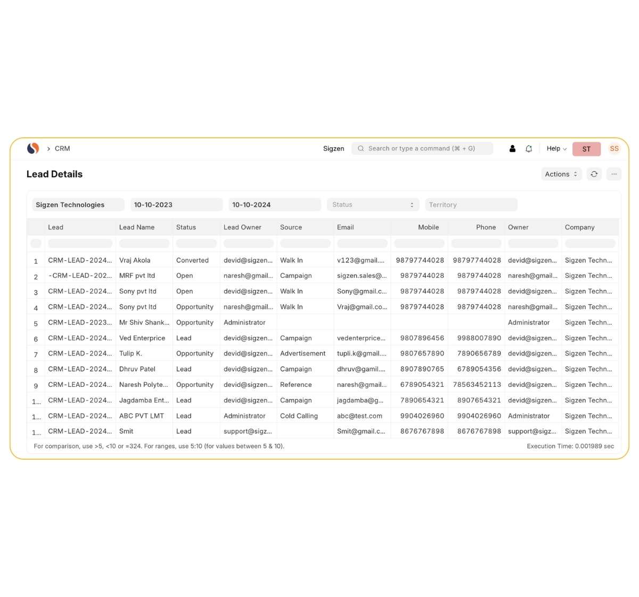Click the ST button in navbar

point(586,149)
